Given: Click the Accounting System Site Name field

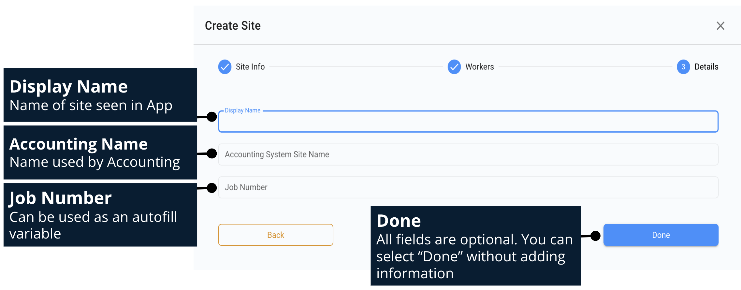Looking at the screenshot, I should (468, 154).
